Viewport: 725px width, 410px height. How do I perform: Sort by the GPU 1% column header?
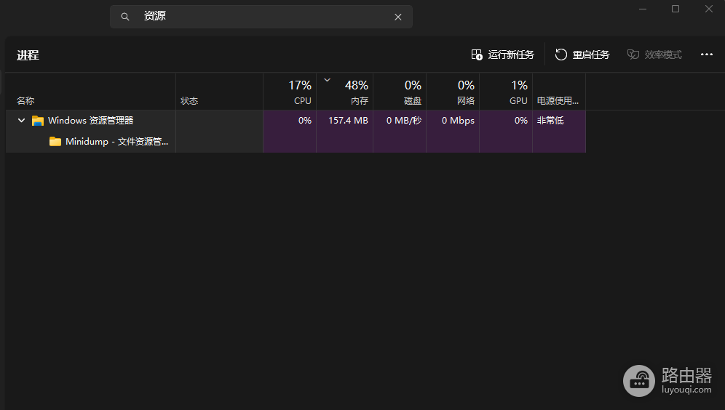(506, 92)
